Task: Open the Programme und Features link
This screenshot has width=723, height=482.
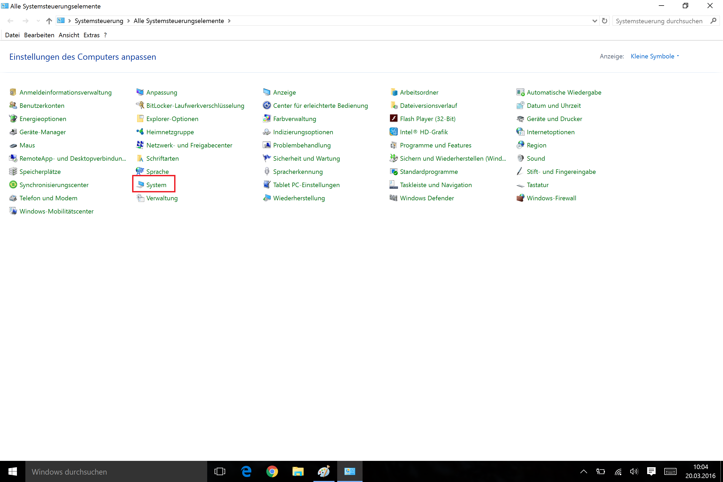Action: pyautogui.click(x=435, y=145)
